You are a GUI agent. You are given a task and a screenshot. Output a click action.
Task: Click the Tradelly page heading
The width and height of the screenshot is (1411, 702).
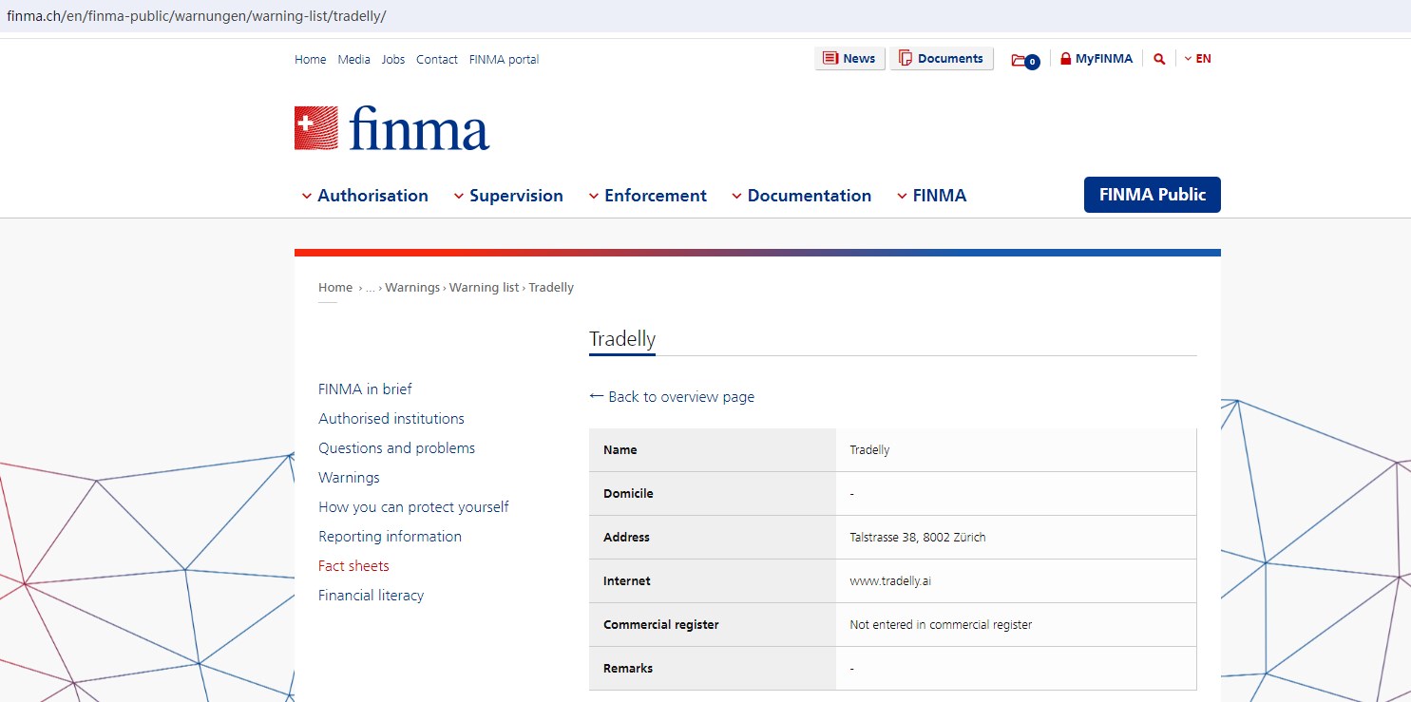pos(622,339)
